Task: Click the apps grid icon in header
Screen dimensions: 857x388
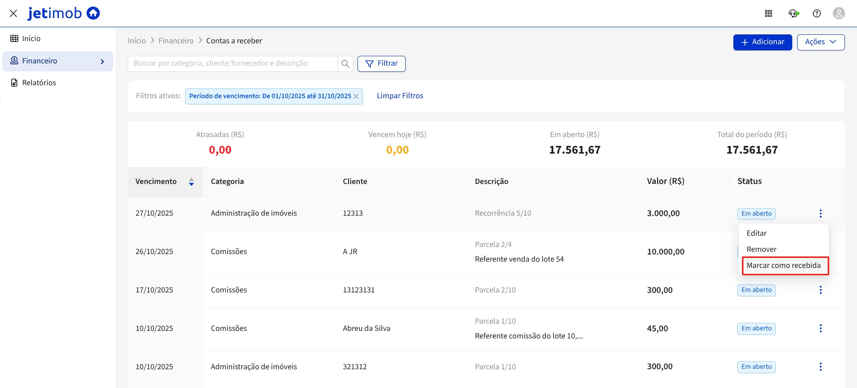Action: pos(769,13)
